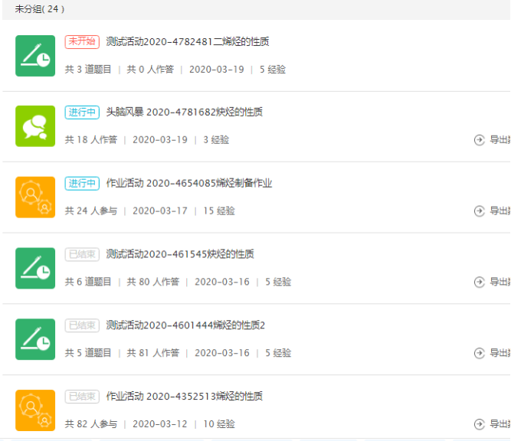
Task: Click the green test icon for 烯烃的性质2
Action: pyautogui.click(x=35, y=339)
